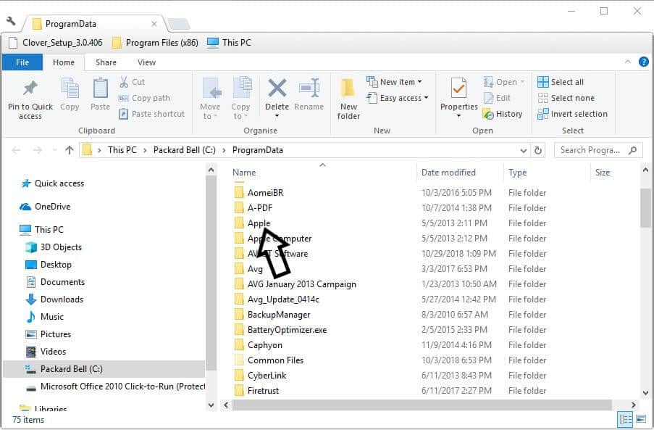Refresh the ProgramData folder view
Image resolution: width=654 pixels, height=430 pixels.
tap(538, 150)
